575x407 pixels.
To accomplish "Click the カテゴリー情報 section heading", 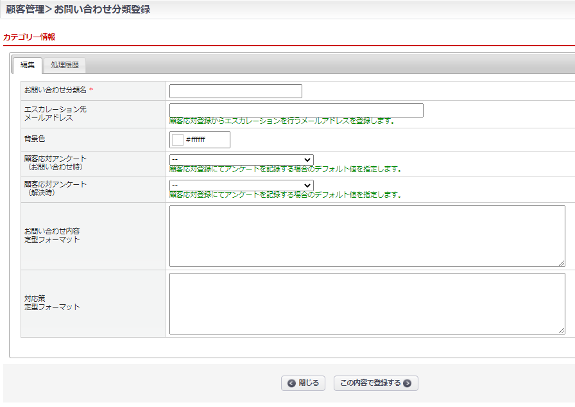I will [x=30, y=37].
